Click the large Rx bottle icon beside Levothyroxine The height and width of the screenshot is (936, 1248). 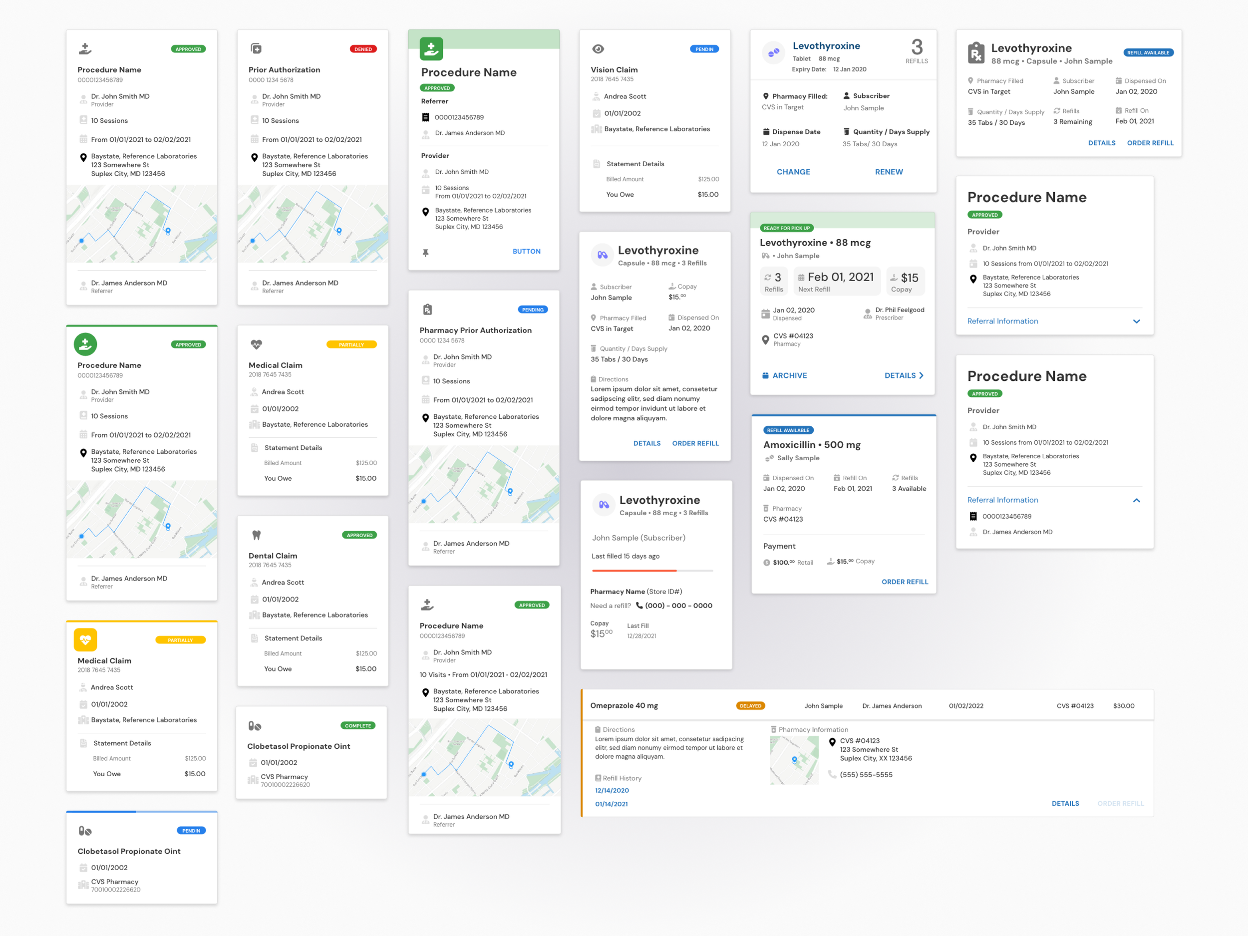(975, 53)
